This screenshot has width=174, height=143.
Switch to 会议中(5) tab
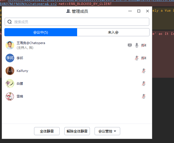[x=41, y=32]
